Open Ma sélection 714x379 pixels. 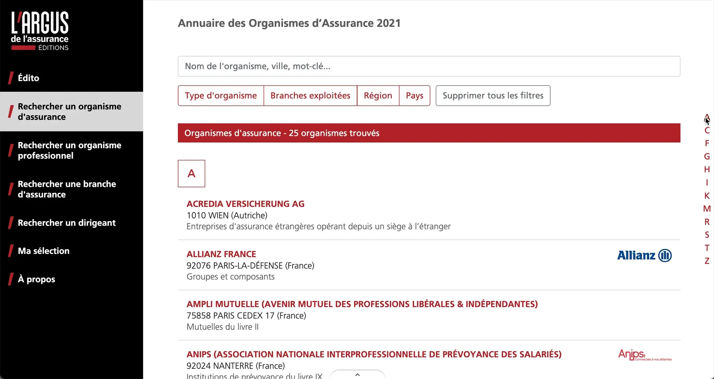[44, 251]
